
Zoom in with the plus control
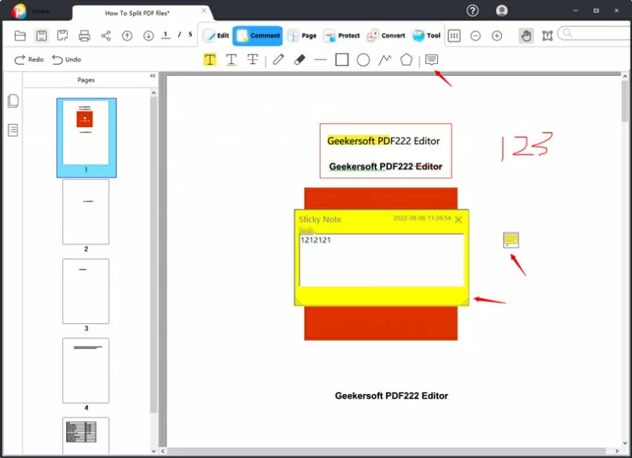(497, 35)
